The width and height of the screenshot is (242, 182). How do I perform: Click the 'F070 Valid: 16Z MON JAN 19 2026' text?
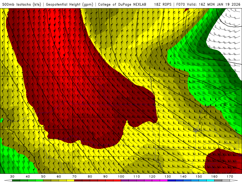[208, 5]
